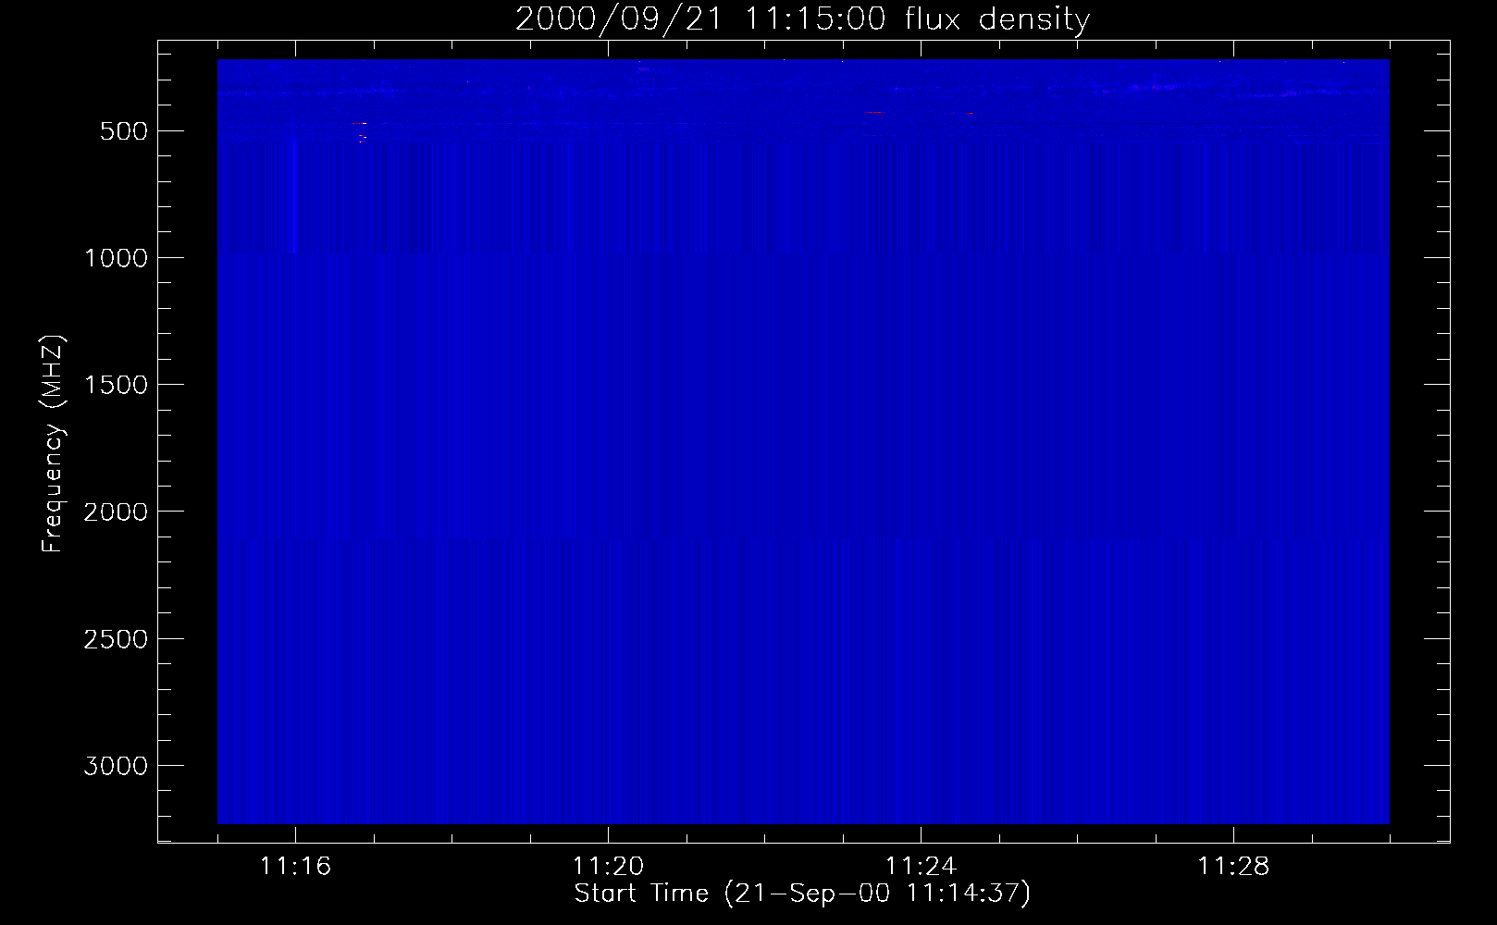Click the "Start Time (21-Sep-00 11:14:37)" axis label
The width and height of the screenshot is (1497, 925).
click(802, 894)
